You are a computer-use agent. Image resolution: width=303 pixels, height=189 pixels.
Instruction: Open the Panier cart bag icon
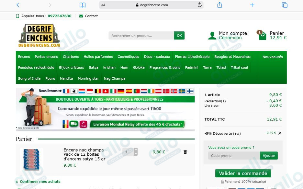point(262,35)
